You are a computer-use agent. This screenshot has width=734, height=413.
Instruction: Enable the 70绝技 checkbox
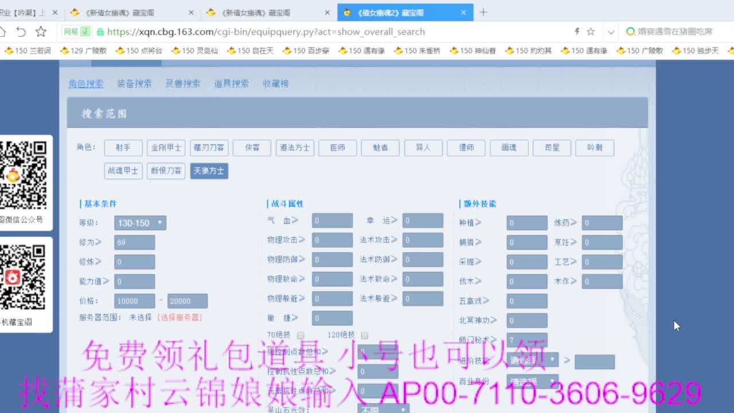pyautogui.click(x=301, y=334)
